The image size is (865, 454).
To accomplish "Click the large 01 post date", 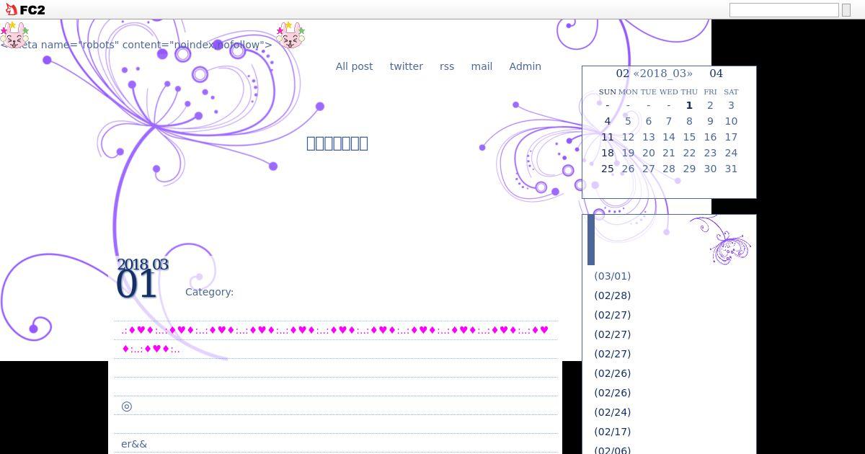I will (136, 285).
